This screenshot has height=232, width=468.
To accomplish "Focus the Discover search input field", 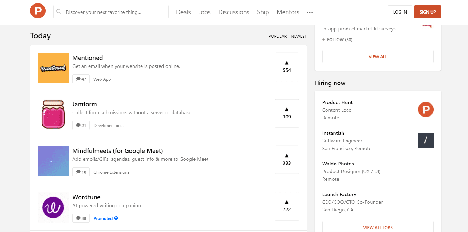I will 111,12.
